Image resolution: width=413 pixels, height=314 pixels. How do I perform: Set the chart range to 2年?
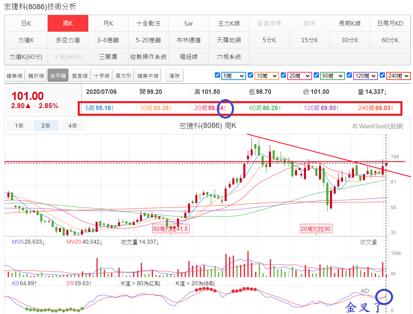point(46,126)
